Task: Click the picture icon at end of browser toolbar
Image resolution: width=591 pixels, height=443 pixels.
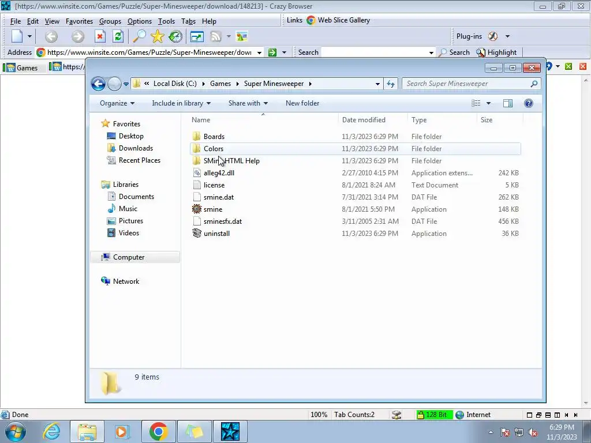Action: [x=242, y=36]
